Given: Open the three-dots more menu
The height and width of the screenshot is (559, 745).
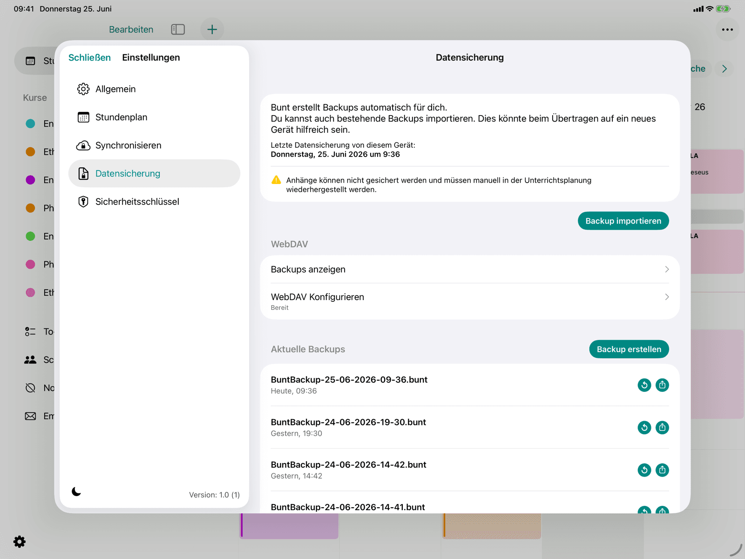Looking at the screenshot, I should pyautogui.click(x=727, y=29).
